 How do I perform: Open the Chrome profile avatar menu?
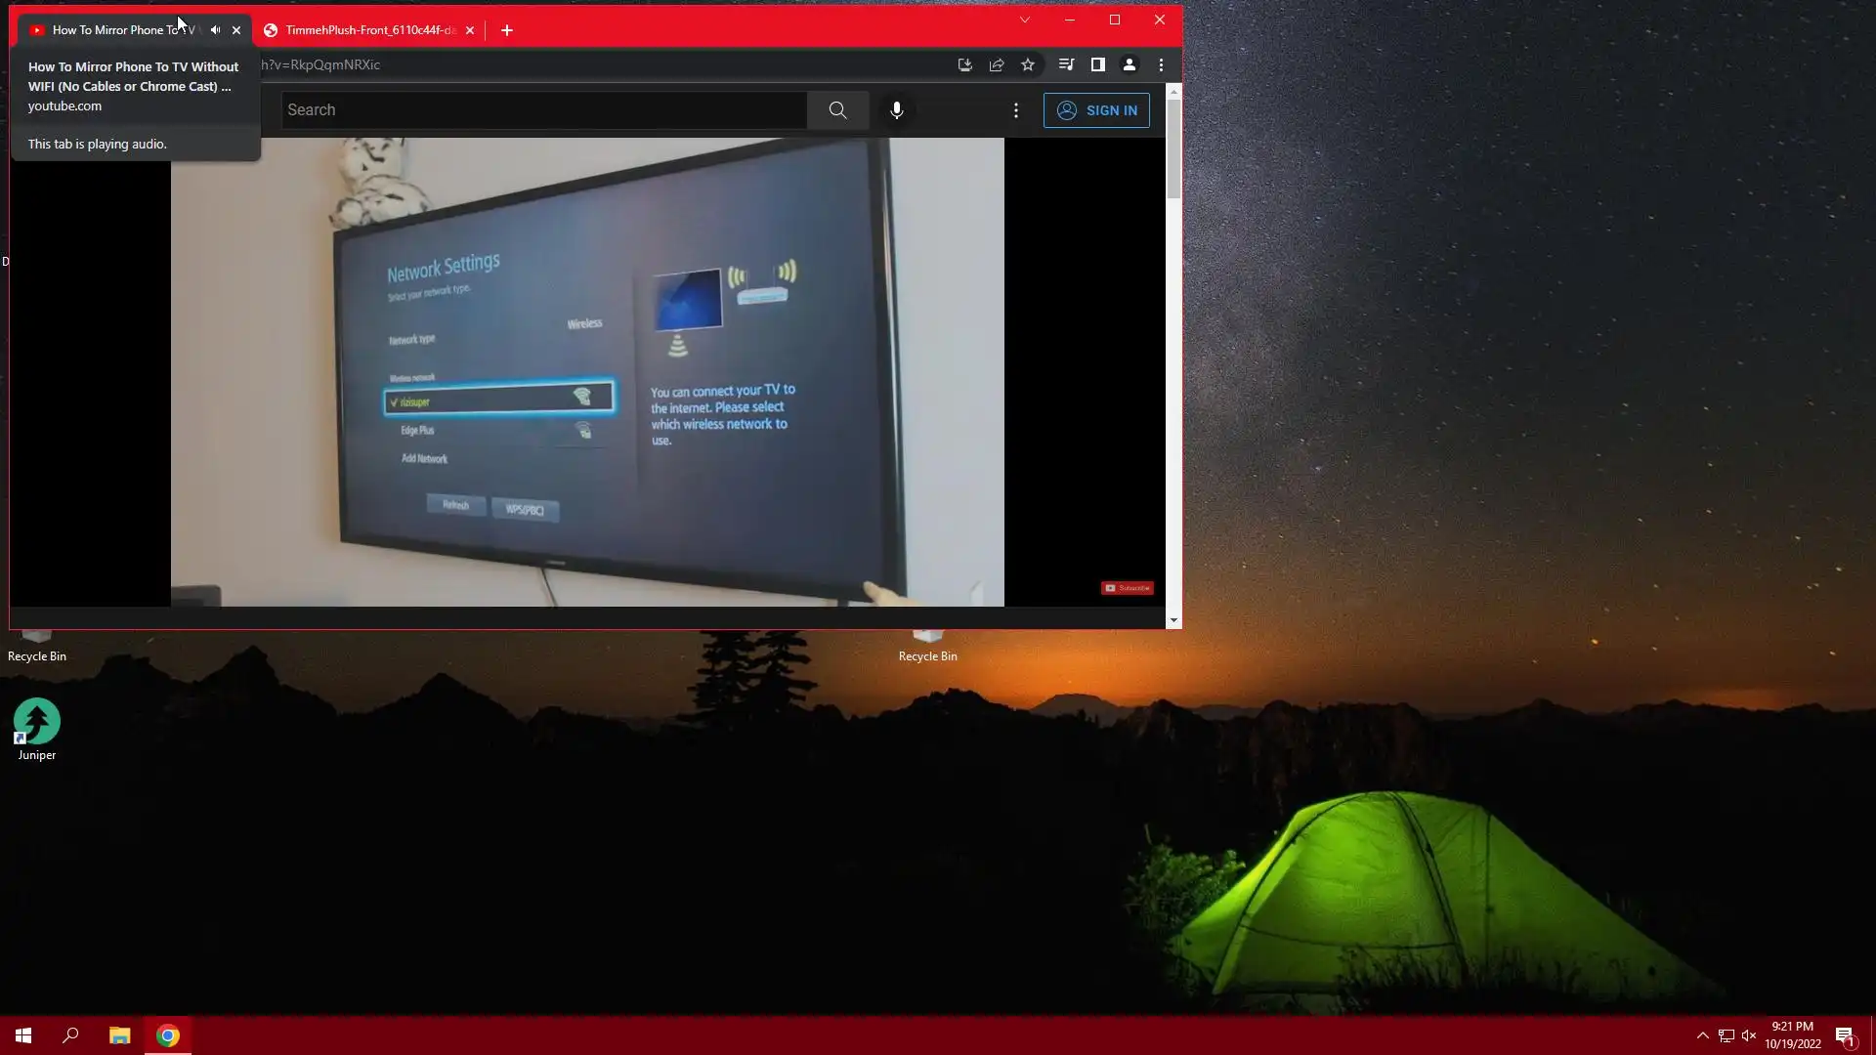(x=1129, y=64)
